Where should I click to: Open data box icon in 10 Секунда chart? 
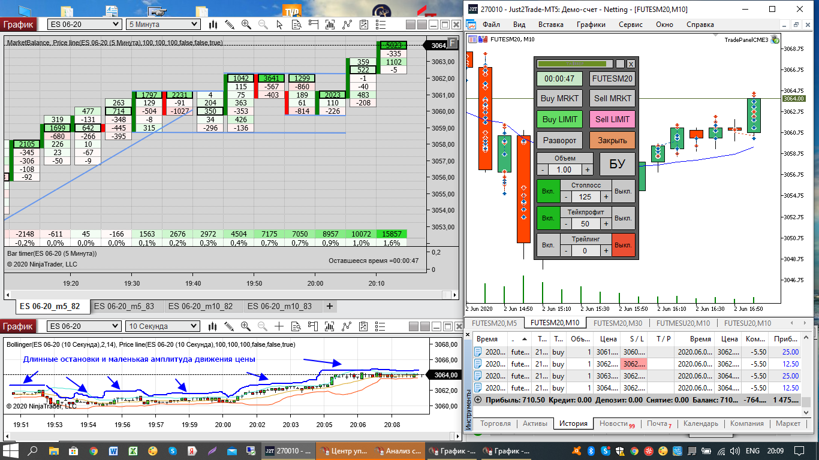coord(296,326)
